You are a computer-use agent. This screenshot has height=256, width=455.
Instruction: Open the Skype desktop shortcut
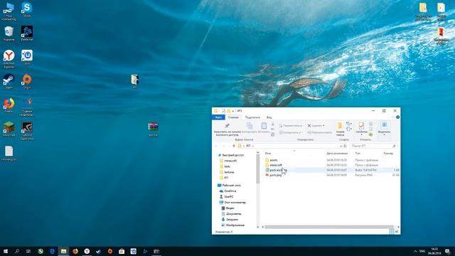pyautogui.click(x=27, y=9)
